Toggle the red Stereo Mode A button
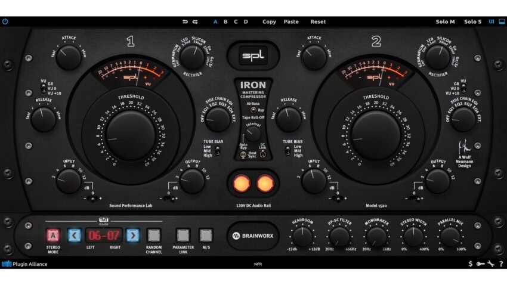This screenshot has height=285, width=507. pos(53,236)
